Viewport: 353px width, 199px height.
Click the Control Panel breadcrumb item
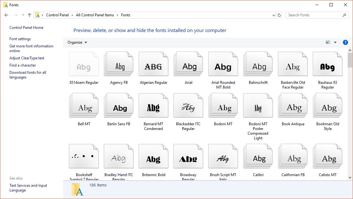(57, 15)
